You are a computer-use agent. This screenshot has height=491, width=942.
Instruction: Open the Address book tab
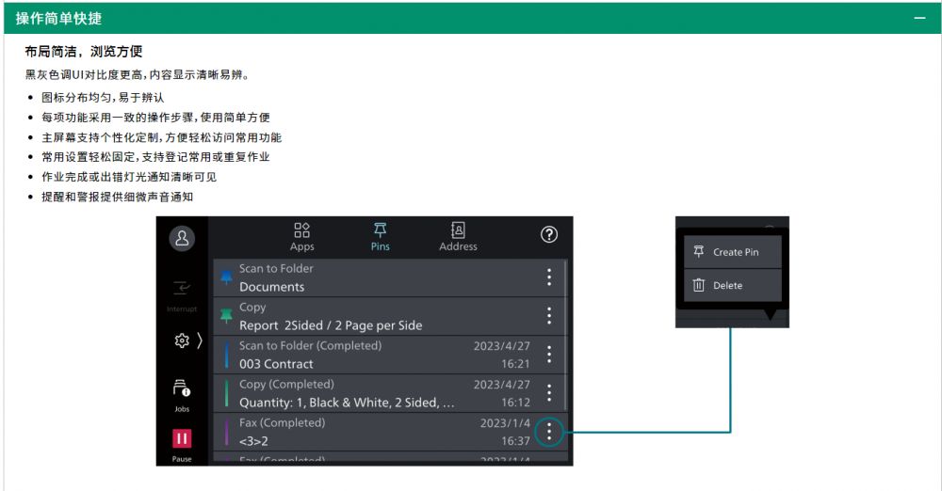[458, 236]
